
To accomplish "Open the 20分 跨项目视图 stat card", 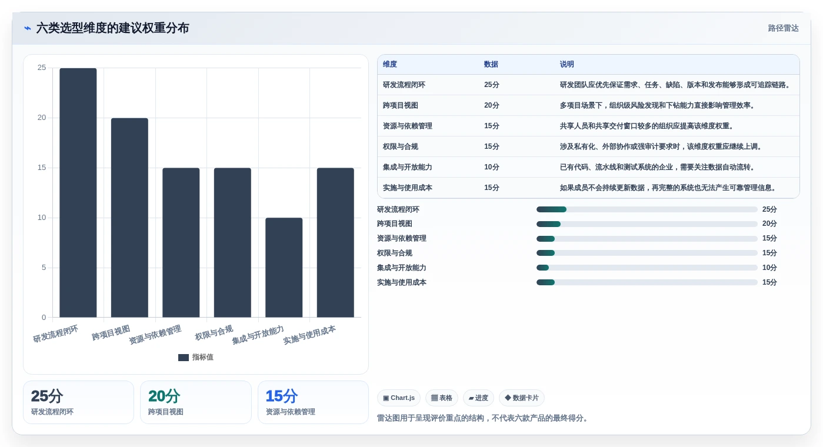I will pyautogui.click(x=196, y=402).
